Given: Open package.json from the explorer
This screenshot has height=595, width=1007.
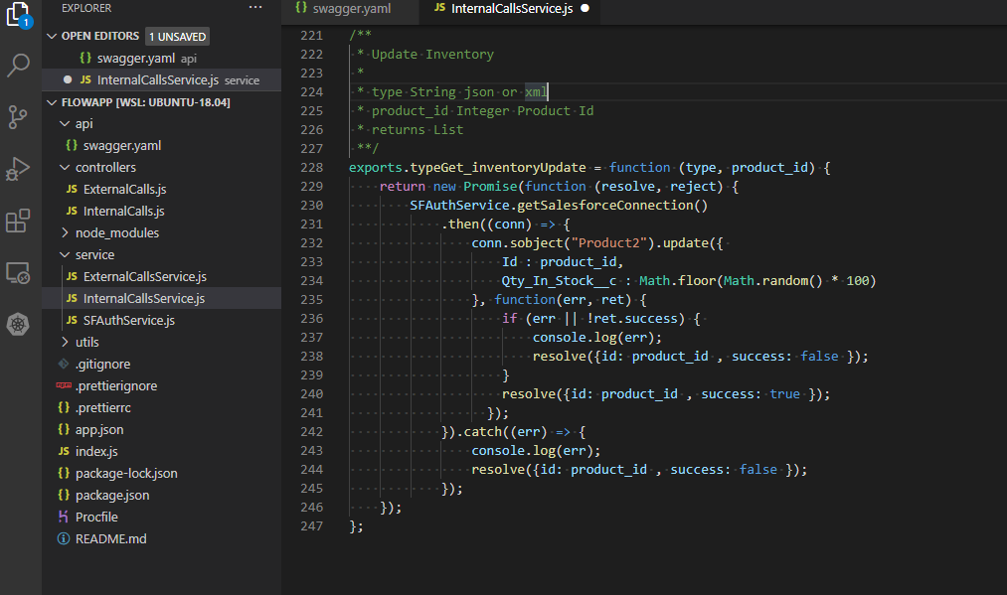Looking at the screenshot, I should [x=111, y=496].
